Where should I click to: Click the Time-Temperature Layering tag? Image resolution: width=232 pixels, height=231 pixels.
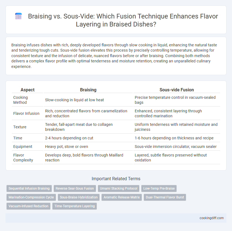click(75, 206)
